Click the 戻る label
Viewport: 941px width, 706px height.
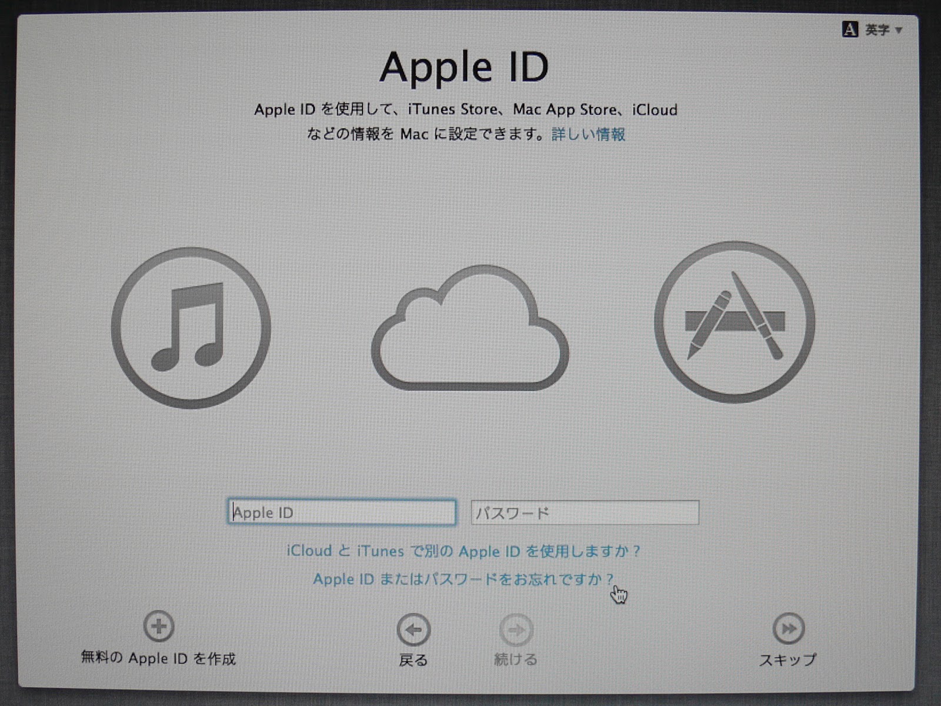pyautogui.click(x=413, y=660)
